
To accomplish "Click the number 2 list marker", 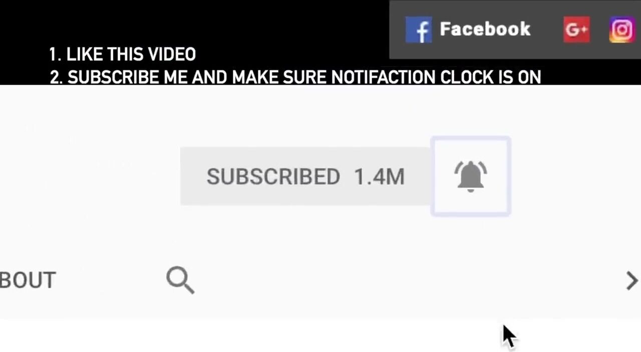I will pyautogui.click(x=56, y=77).
